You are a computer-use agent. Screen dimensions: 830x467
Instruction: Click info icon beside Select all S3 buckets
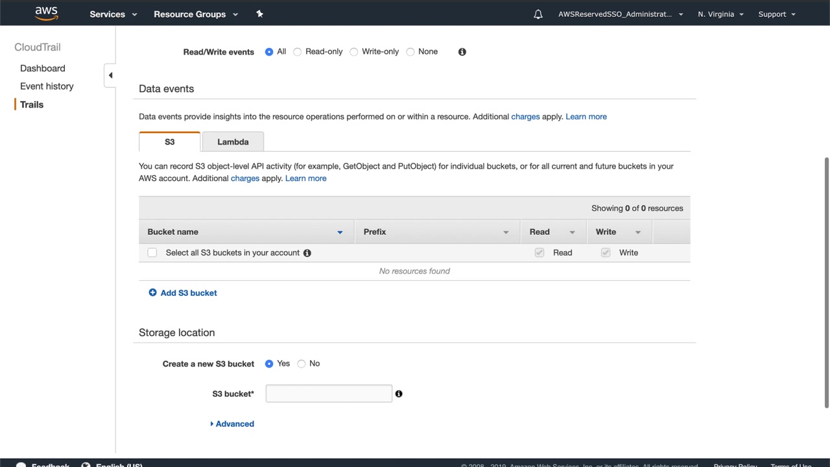click(307, 253)
